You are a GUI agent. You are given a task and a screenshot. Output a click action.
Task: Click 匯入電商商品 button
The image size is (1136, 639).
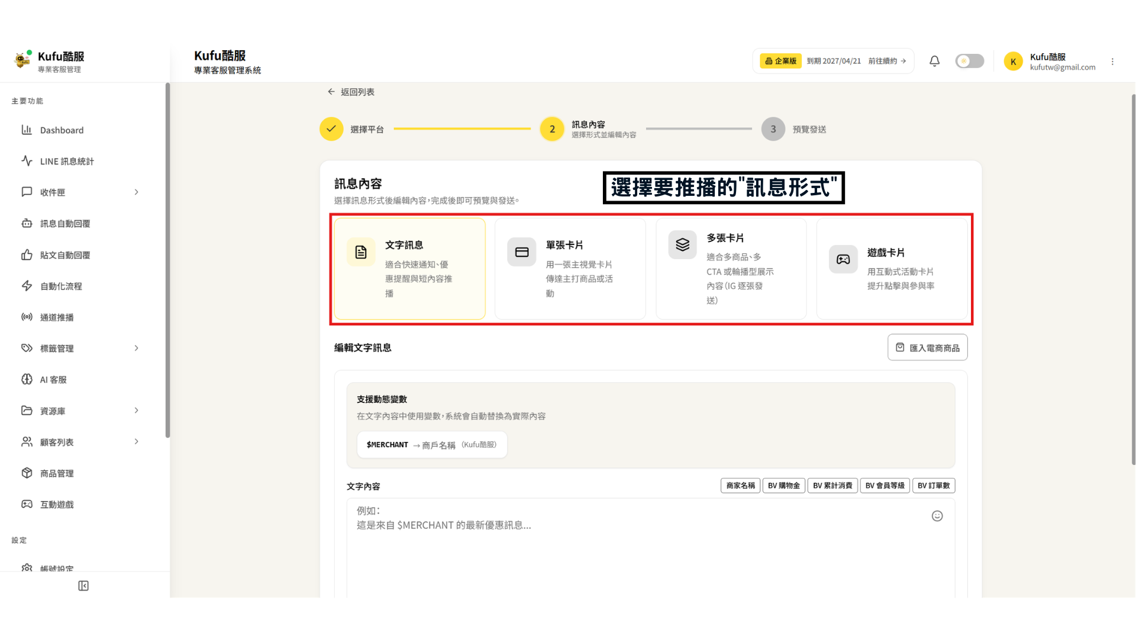[927, 347]
